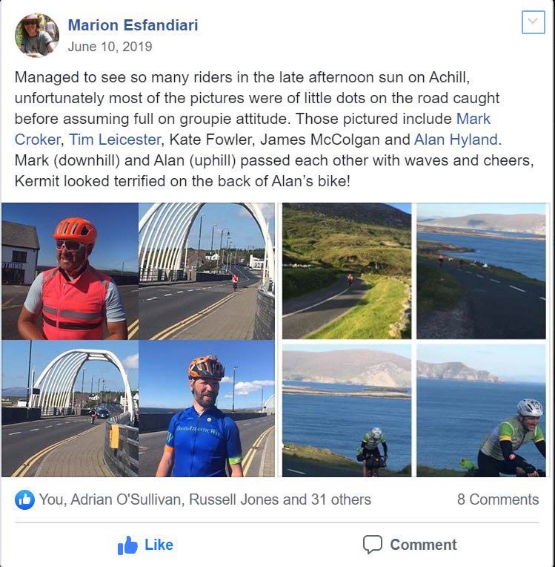Open photo of rider in blue jersey

click(207, 409)
